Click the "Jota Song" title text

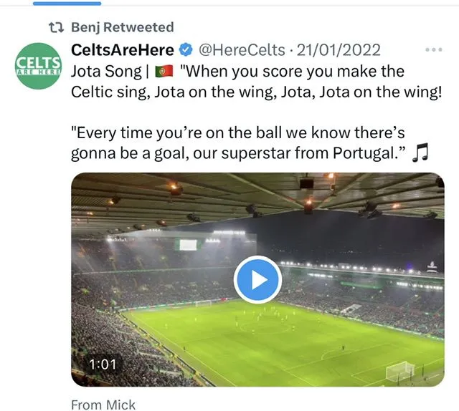coord(105,72)
